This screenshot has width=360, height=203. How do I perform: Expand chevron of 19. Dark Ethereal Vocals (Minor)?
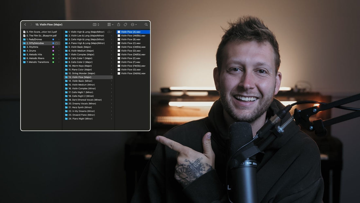click(112, 100)
